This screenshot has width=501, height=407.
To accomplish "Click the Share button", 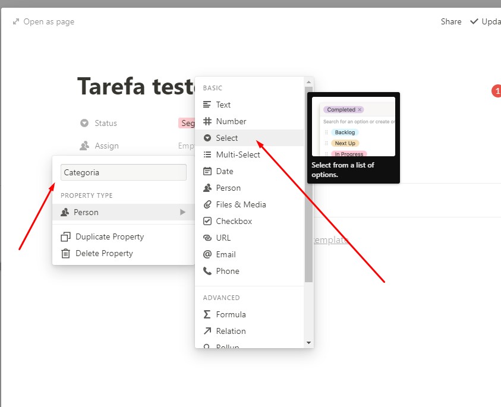I will click(x=451, y=21).
